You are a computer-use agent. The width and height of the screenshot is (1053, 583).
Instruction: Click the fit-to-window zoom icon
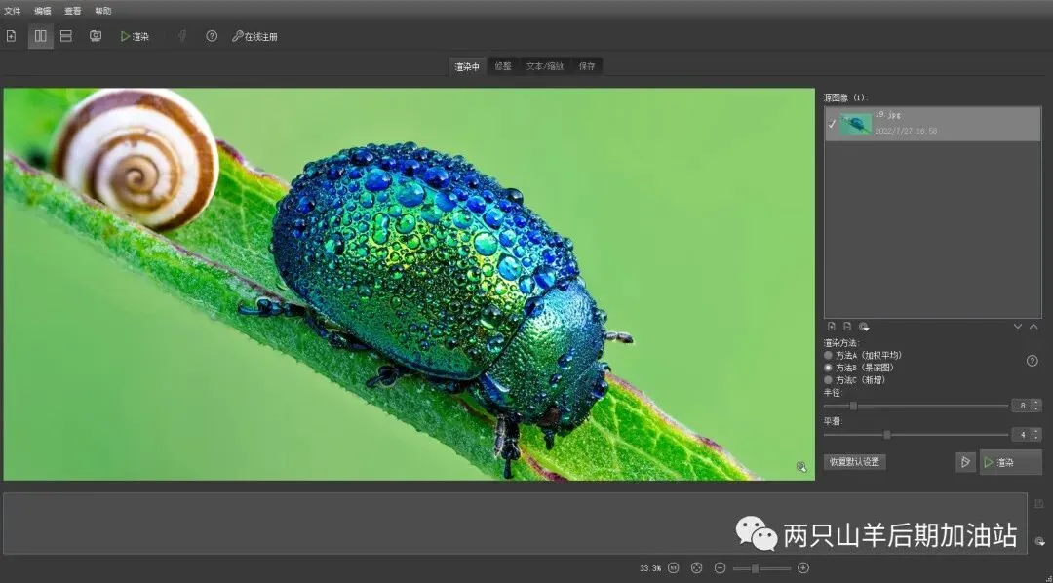click(x=696, y=568)
